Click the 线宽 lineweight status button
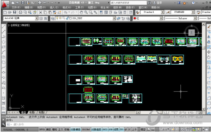211x133 pixels. (x=116, y=129)
